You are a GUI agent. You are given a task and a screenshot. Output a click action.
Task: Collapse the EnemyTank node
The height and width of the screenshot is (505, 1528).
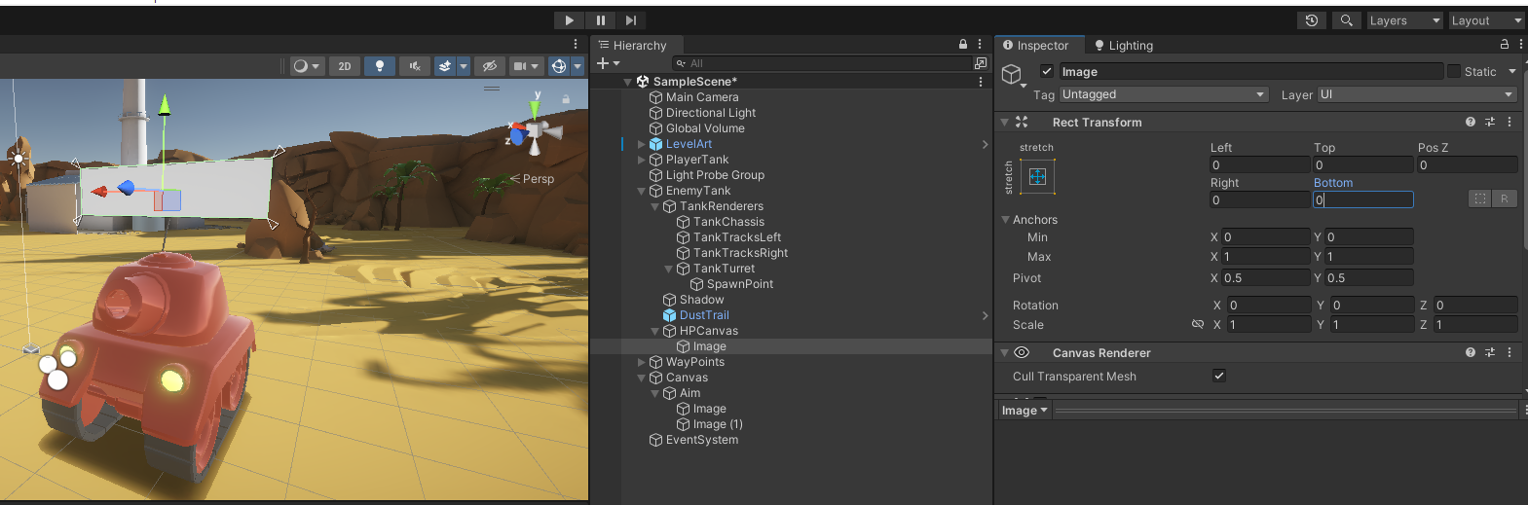(x=642, y=191)
